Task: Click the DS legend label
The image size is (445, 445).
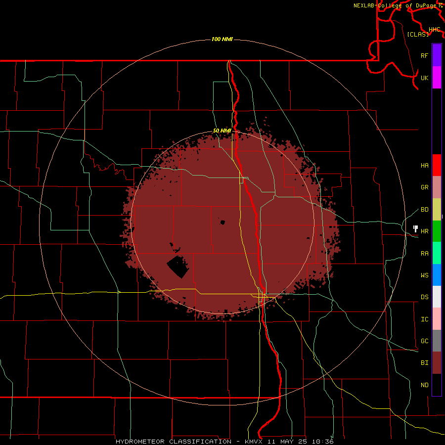Action: [424, 297]
